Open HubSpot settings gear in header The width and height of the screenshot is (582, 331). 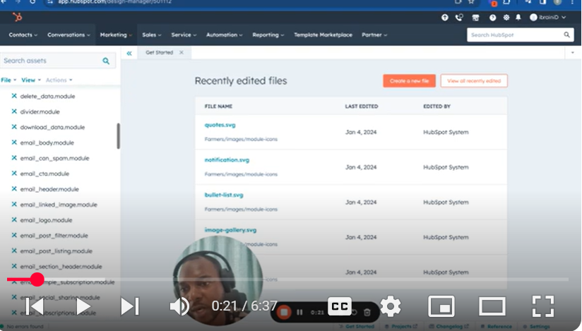506,18
